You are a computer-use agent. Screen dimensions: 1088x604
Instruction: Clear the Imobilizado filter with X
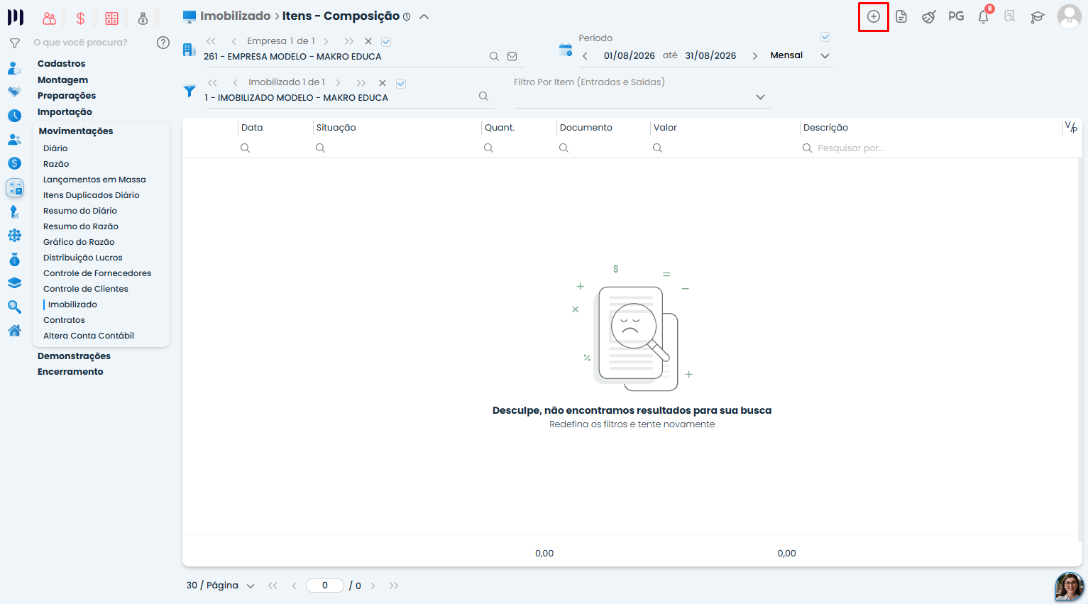pyautogui.click(x=383, y=83)
